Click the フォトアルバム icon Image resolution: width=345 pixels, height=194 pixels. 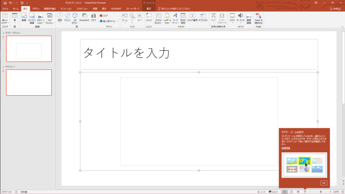pyautogui.click(x=50, y=15)
